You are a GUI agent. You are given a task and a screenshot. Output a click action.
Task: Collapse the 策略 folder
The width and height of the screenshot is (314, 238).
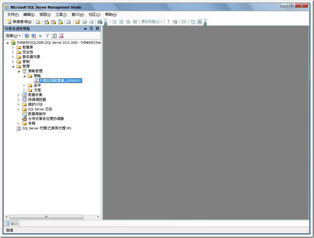(24, 76)
